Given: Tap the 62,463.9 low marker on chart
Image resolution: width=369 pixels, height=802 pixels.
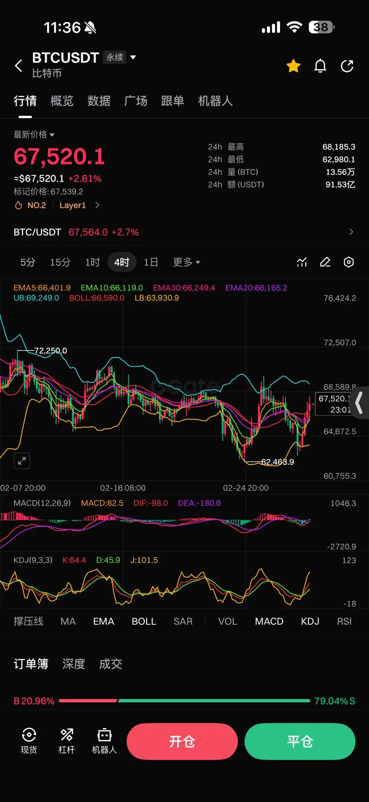Looking at the screenshot, I should tap(277, 462).
